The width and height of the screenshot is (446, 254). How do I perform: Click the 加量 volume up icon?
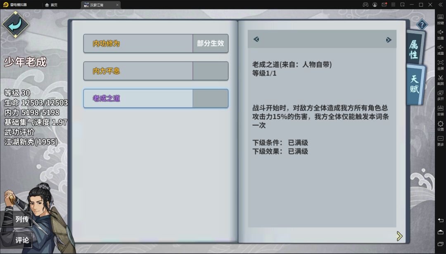pyautogui.click(x=440, y=34)
